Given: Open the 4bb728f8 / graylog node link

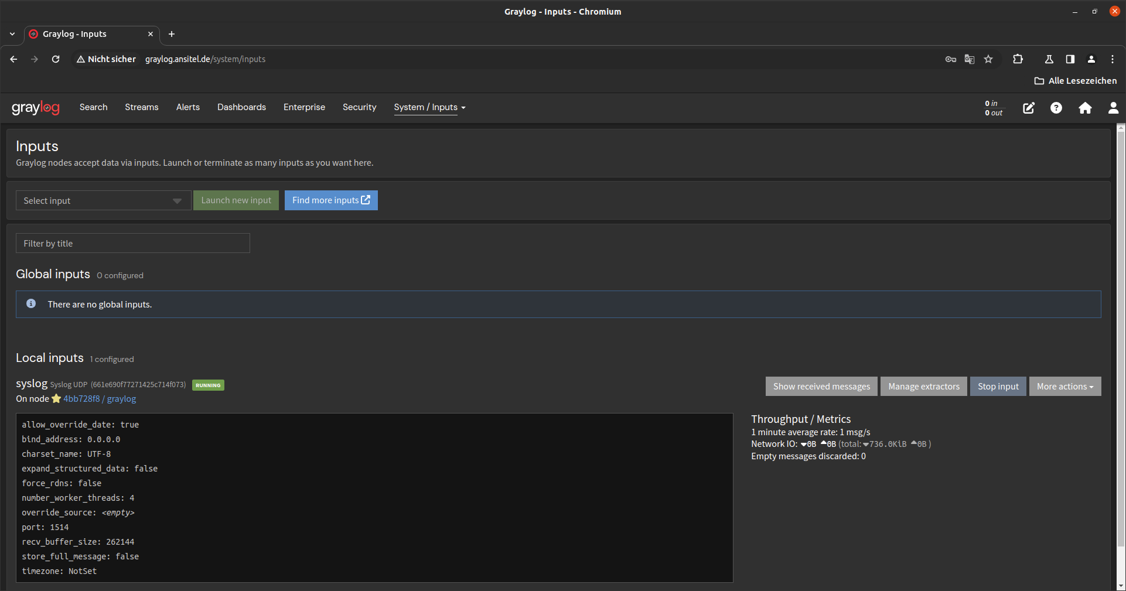Looking at the screenshot, I should pos(100,399).
